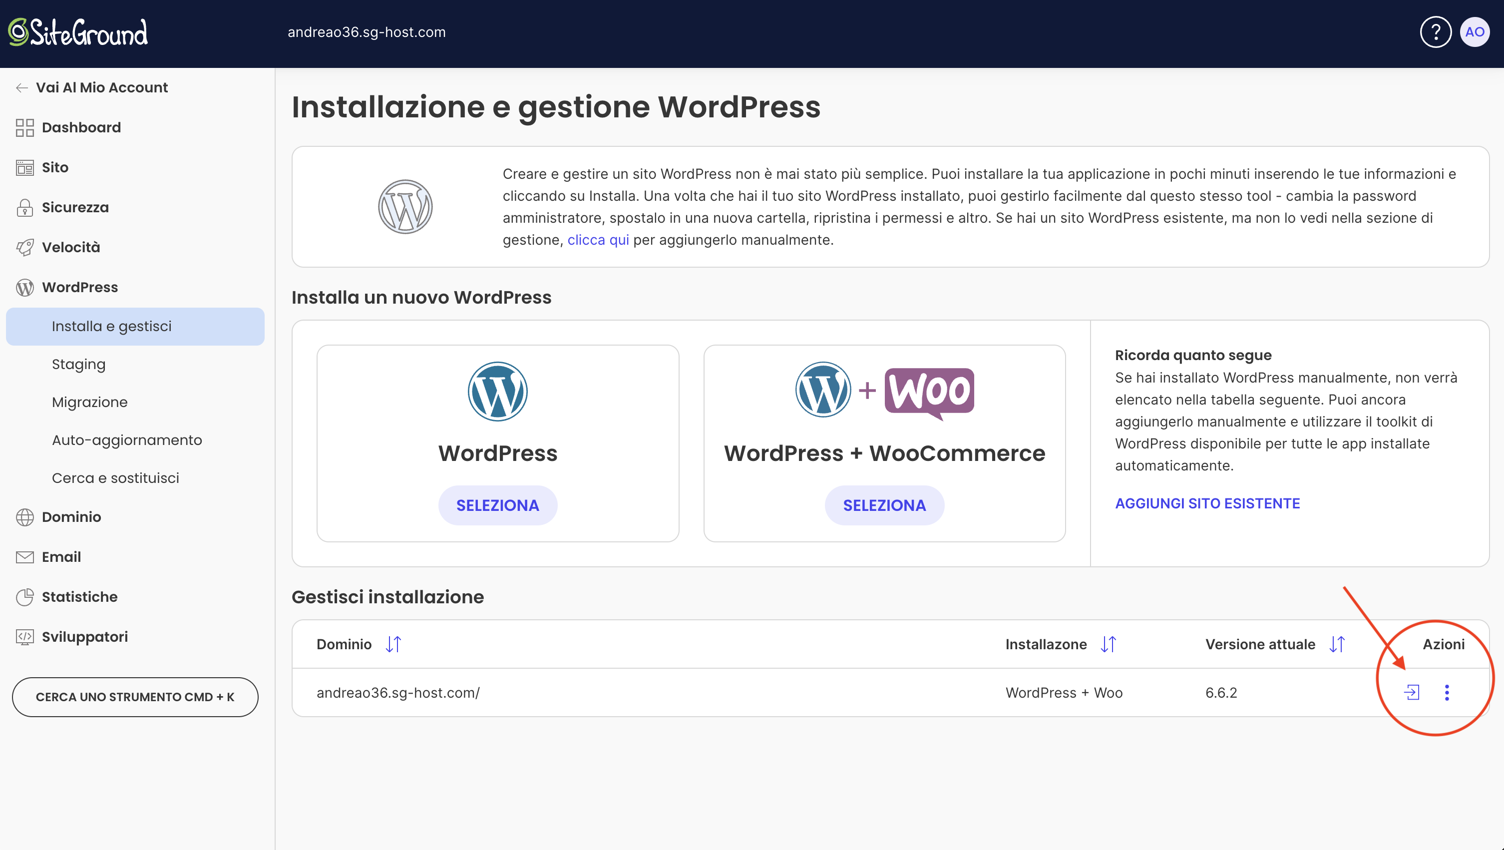Click the SiteGround logo

[x=78, y=32]
